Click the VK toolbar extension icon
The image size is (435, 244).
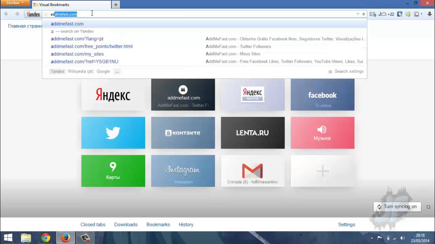pos(400,14)
